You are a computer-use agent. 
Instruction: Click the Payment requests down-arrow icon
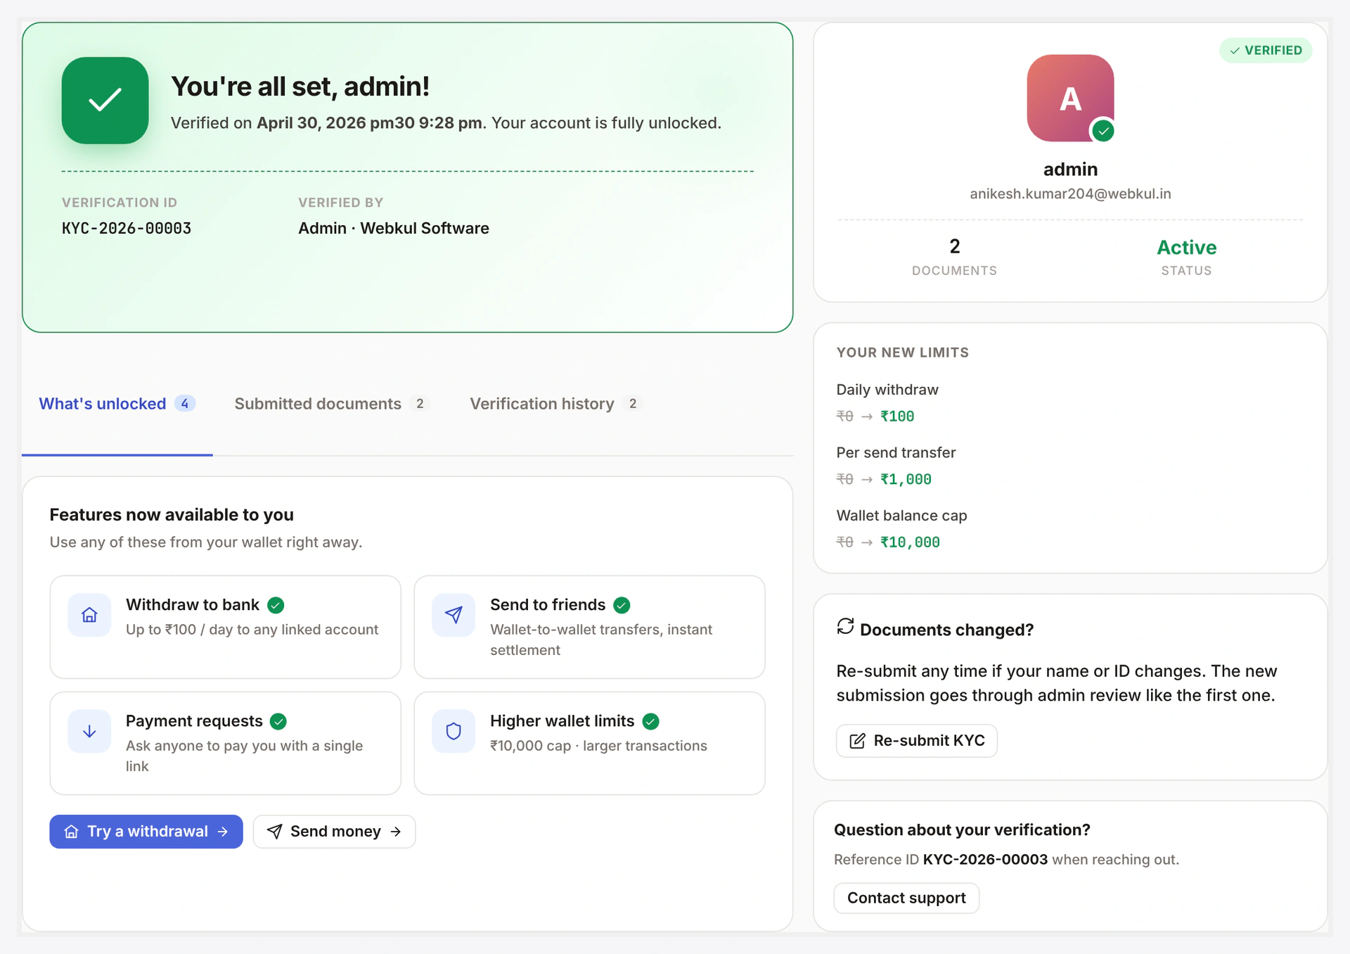[x=89, y=731]
